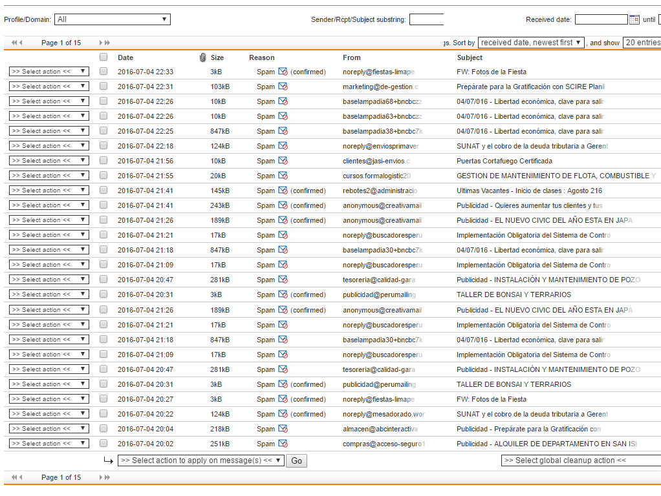Click spam icon for 'Puertas Cortafuego Certificada' row
The height and width of the screenshot is (496, 661).
click(283, 161)
